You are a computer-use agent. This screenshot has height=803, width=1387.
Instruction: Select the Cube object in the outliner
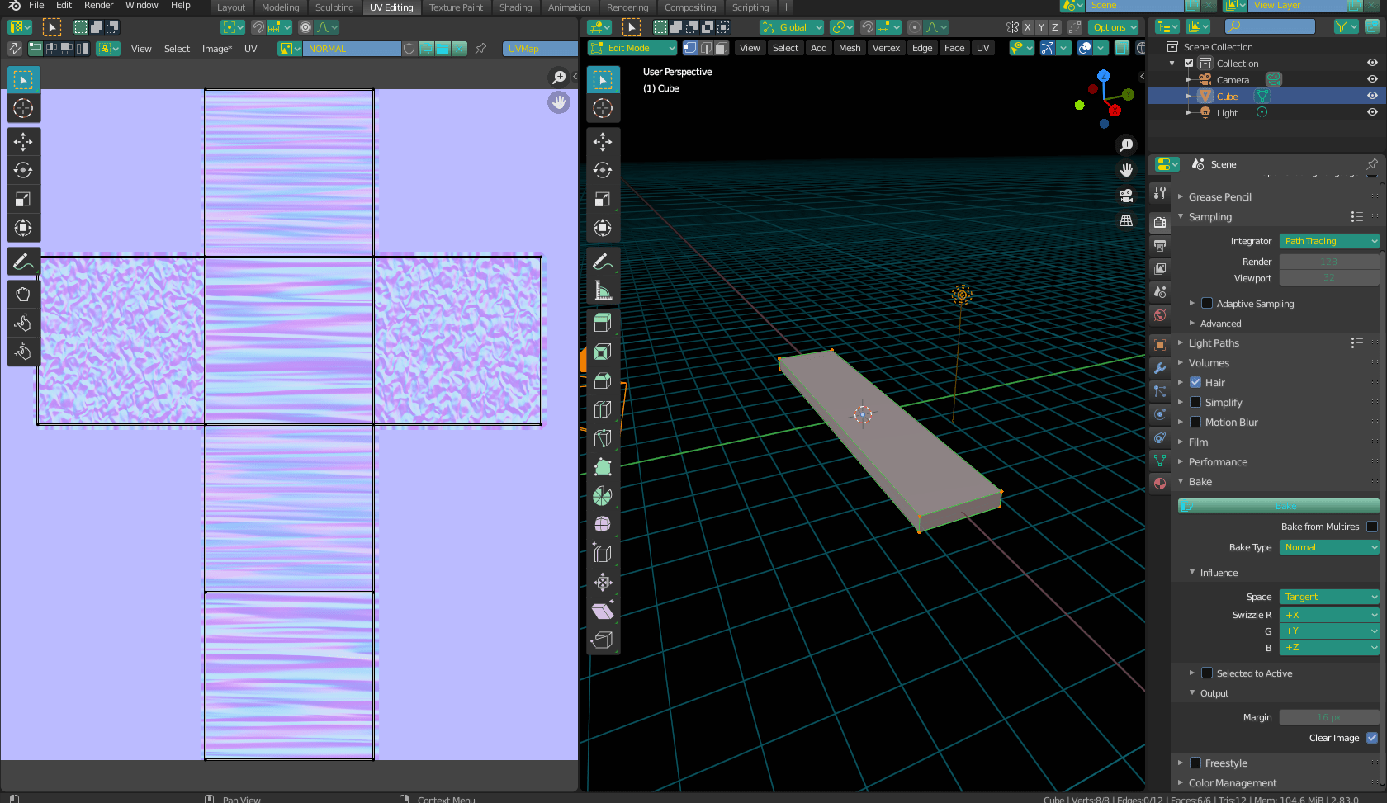1228,96
